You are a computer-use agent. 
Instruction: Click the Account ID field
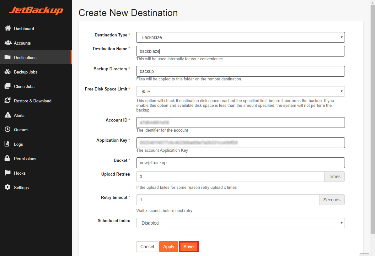point(240,123)
